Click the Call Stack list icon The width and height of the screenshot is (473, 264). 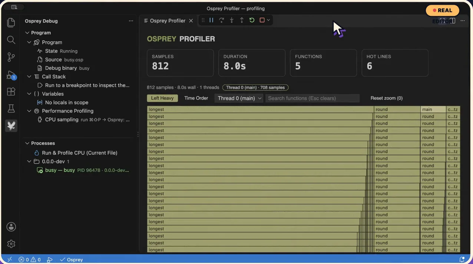(37, 77)
